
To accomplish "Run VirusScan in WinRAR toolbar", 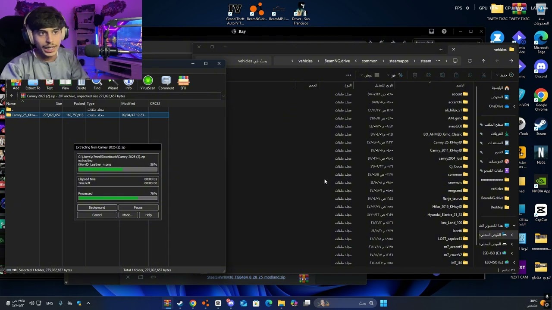I will coord(147,84).
